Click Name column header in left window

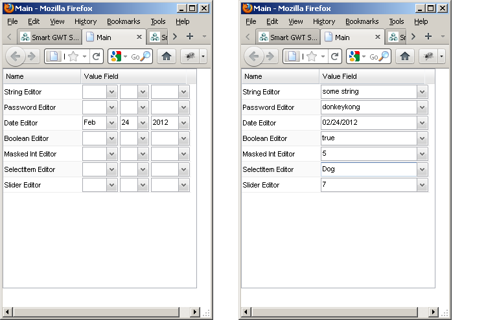coord(14,76)
